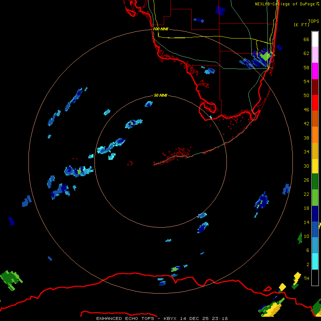Image resolution: width=321 pixels, height=321 pixels.
Task: Pick the dark green legend swatch
Action: point(315,182)
